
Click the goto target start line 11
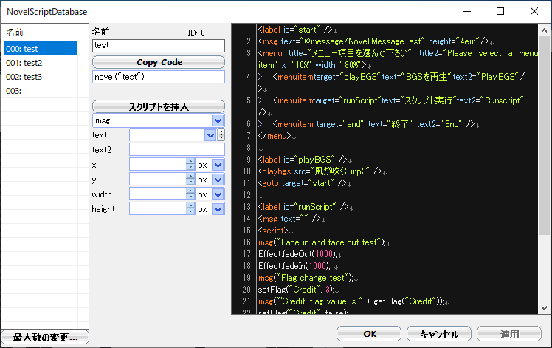coord(305,183)
